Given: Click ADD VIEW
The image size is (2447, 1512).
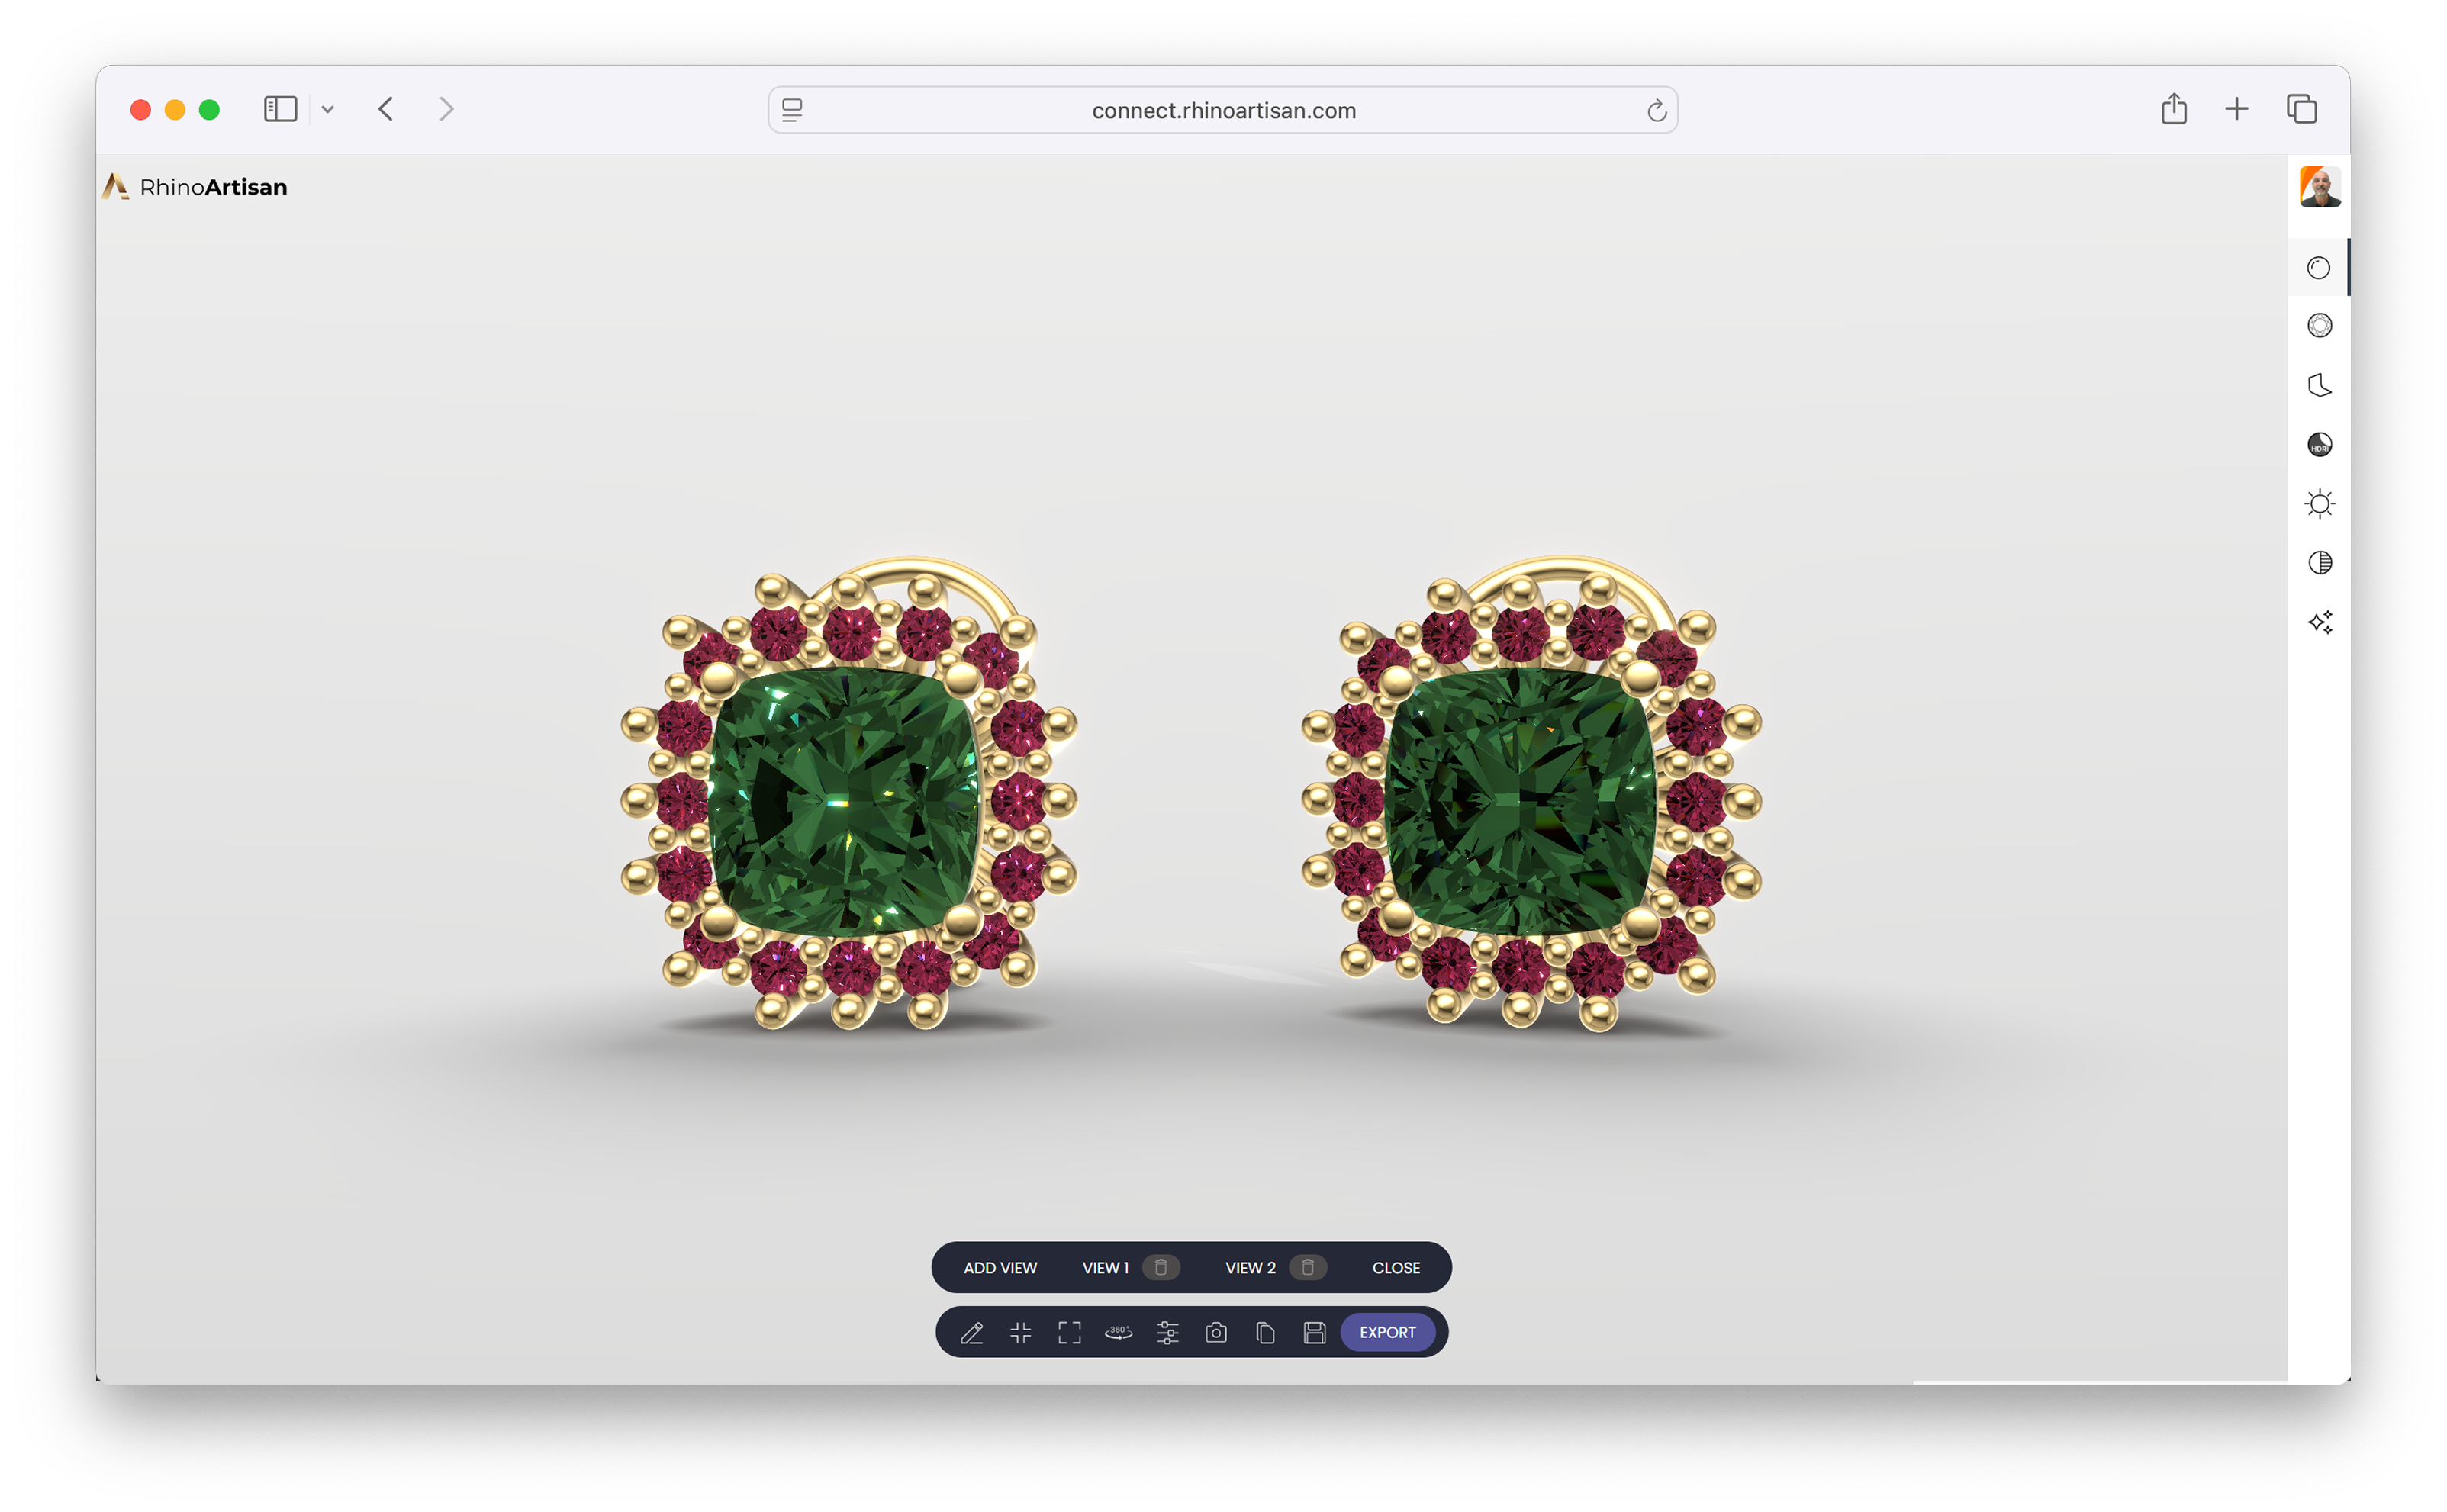Looking at the screenshot, I should (1000, 1267).
